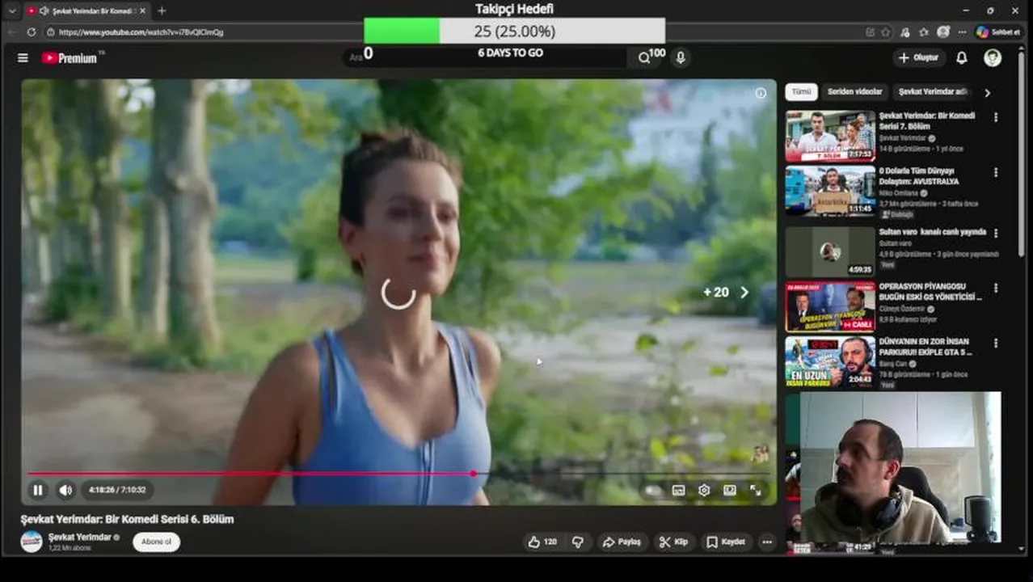1033x582 pixels.
Task: Click the Klip clip button
Action: pos(673,542)
